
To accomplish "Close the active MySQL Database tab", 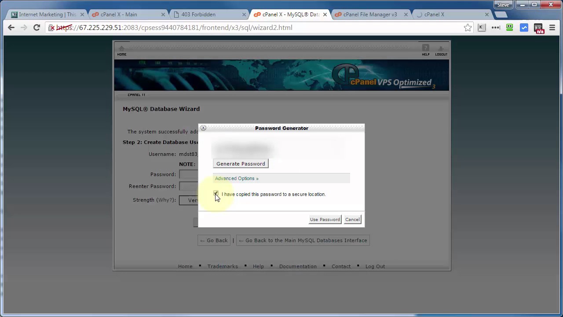I will click(x=325, y=15).
